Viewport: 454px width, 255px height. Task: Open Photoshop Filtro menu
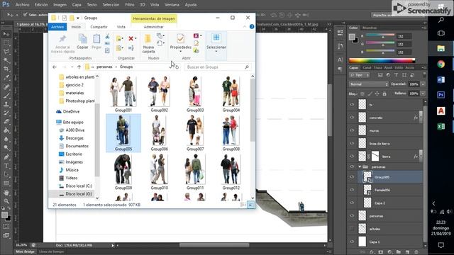[x=130, y=5]
